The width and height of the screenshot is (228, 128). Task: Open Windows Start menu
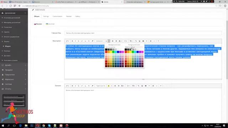click(x=2, y=126)
